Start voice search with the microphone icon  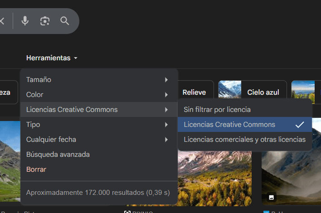pos(25,21)
